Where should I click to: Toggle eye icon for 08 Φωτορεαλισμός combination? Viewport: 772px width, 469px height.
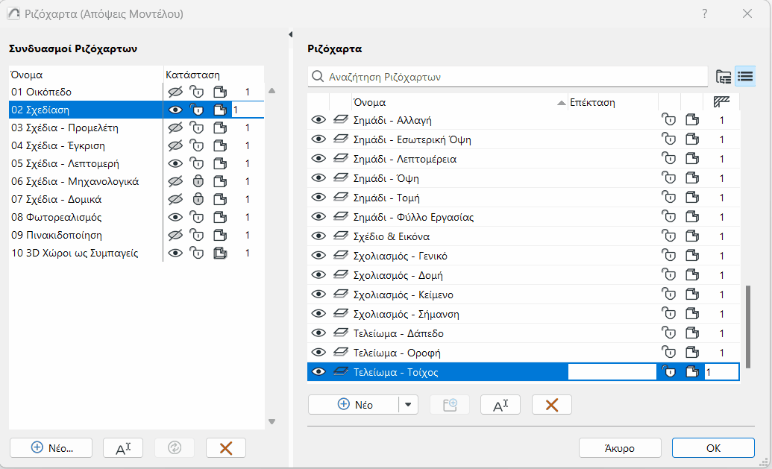(175, 217)
